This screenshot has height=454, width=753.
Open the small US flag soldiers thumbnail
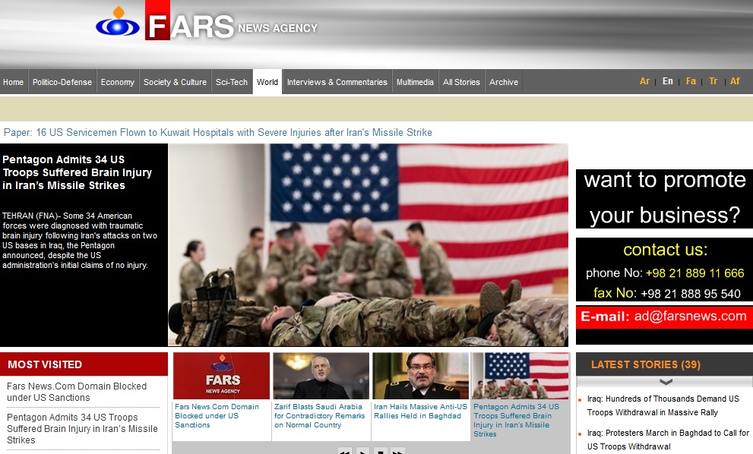tap(520, 376)
